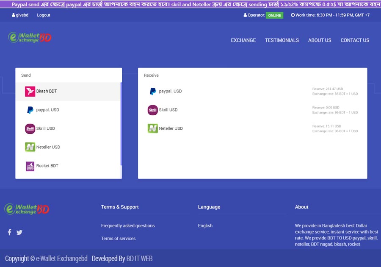Navigate to CONTACT US

[x=355, y=40]
